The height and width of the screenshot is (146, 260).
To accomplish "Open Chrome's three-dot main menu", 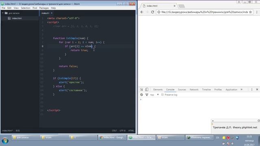I will coord(257,12).
